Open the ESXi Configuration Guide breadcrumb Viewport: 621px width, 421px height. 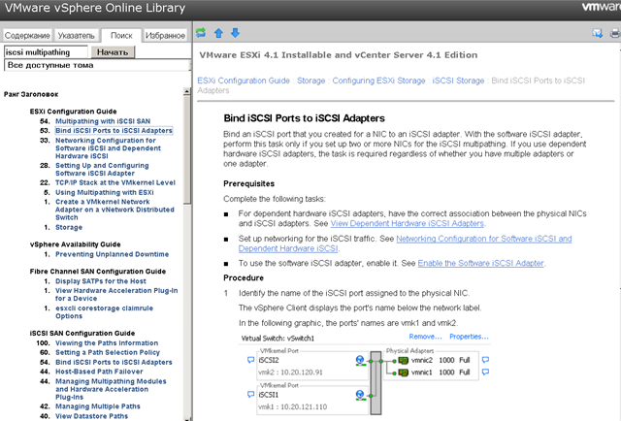[x=244, y=81]
